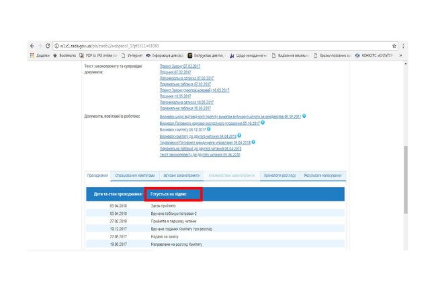This screenshot has width=430, height=305.
Task: Switch to Зв'язані законопроекти tab
Action: [x=181, y=176]
